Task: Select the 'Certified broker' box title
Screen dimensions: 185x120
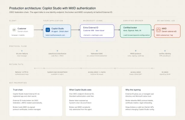Action: (130, 28)
